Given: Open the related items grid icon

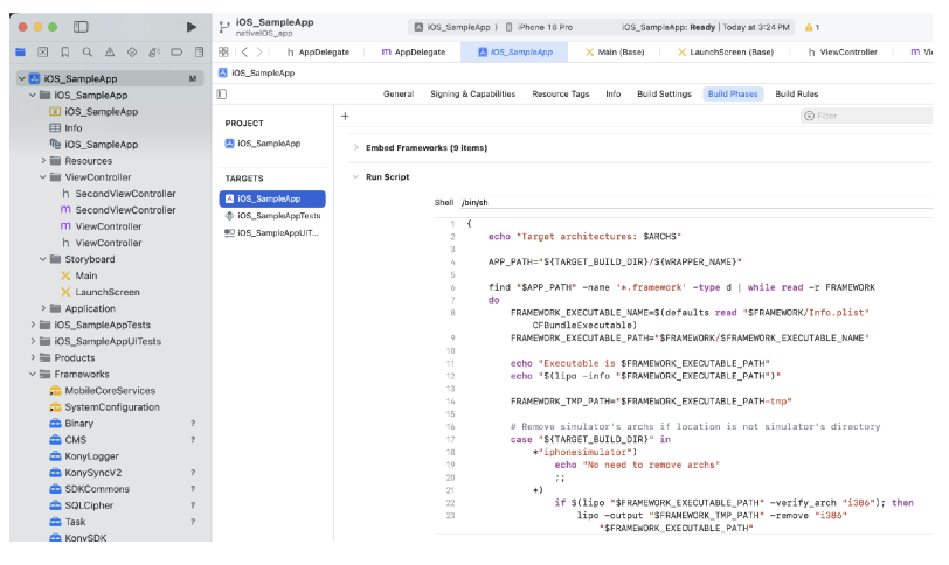Looking at the screenshot, I should coord(223,52).
